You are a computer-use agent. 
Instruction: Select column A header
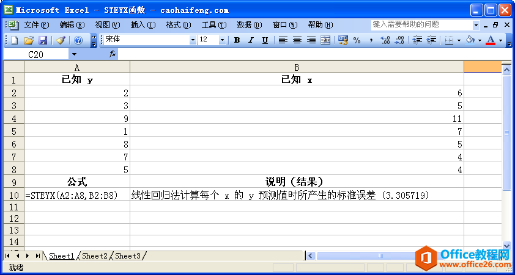pyautogui.click(x=77, y=67)
